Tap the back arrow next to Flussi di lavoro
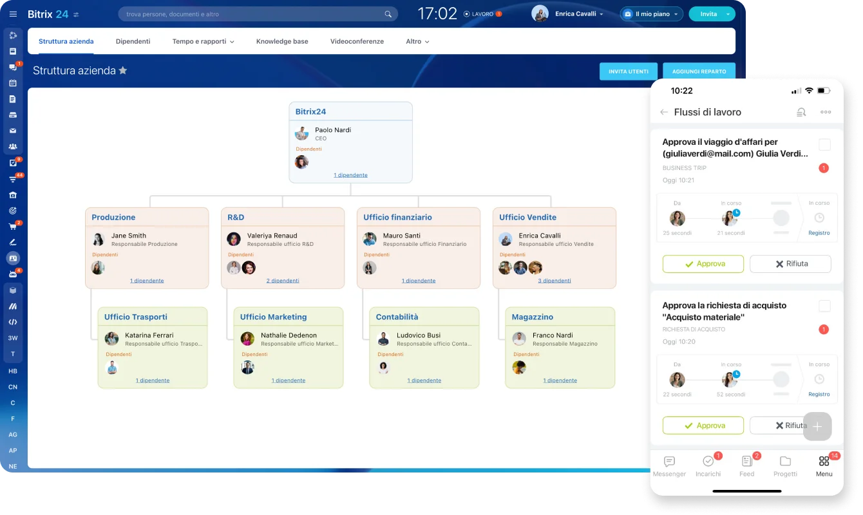Image resolution: width=863 pixels, height=515 pixels. (664, 112)
